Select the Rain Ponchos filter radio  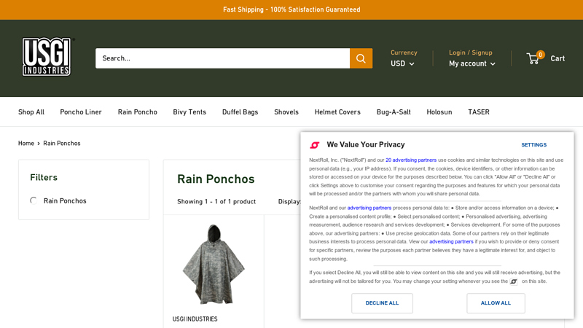34,201
